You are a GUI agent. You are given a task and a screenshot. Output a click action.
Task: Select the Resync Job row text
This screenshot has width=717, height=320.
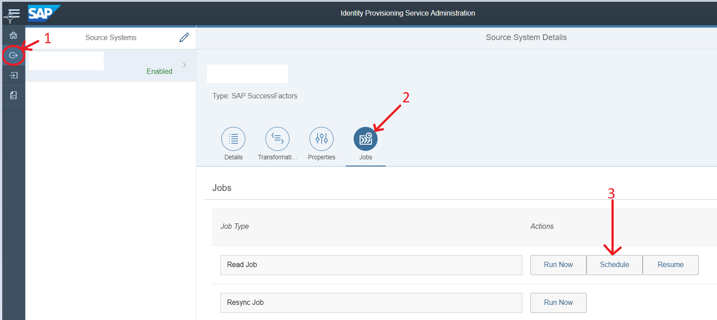pyautogui.click(x=245, y=302)
